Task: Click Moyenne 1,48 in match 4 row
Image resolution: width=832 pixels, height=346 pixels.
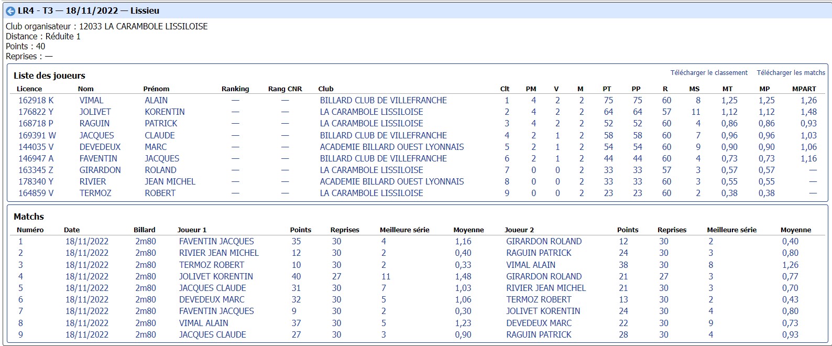Action: [x=463, y=276]
